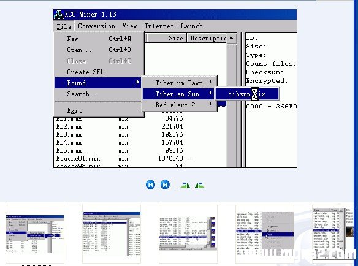358x266 pixels.
Task: Open the Conversion menu
Action: coord(97,26)
